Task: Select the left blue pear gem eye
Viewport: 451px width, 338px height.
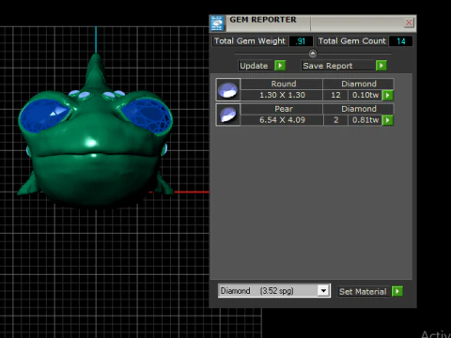Action: tap(44, 115)
